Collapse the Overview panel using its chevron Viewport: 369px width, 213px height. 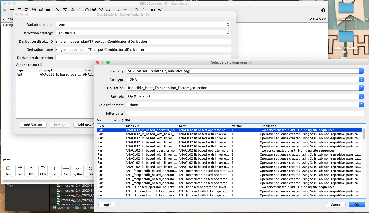pos(310,19)
